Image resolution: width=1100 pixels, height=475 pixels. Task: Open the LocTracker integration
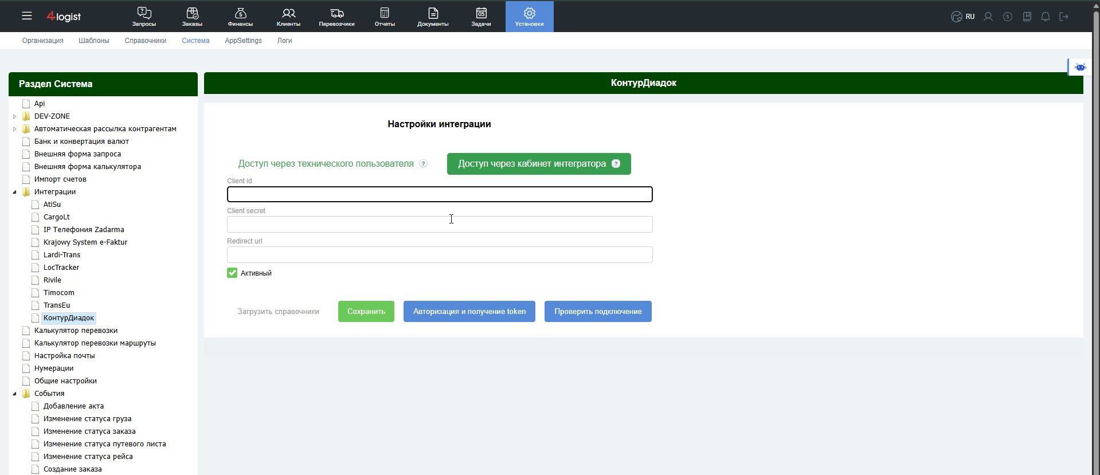point(61,268)
